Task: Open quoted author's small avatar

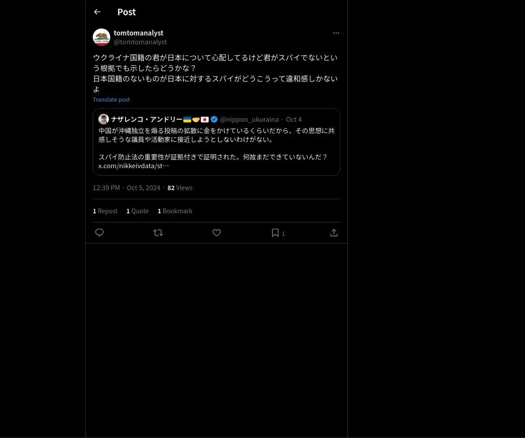Action: 104,119
